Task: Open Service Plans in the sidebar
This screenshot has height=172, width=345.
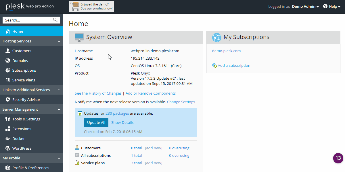Action: (x=31, y=80)
